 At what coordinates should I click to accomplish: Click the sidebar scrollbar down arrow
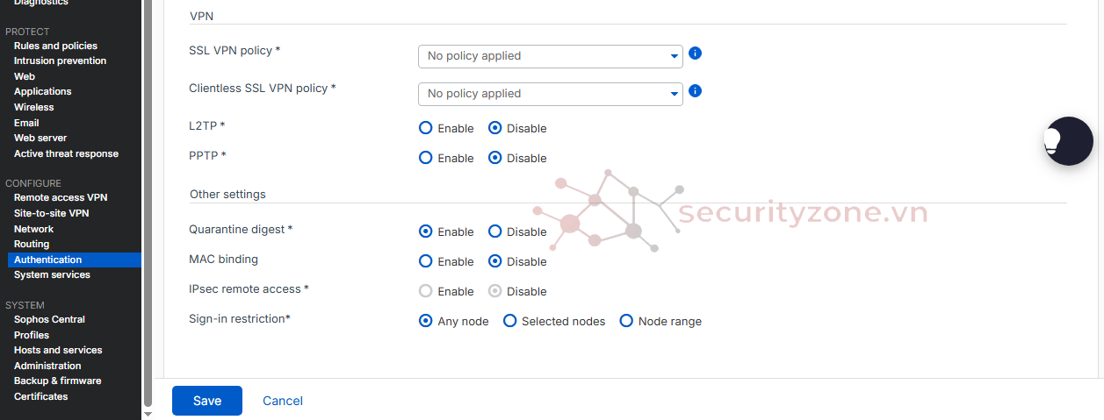click(148, 413)
